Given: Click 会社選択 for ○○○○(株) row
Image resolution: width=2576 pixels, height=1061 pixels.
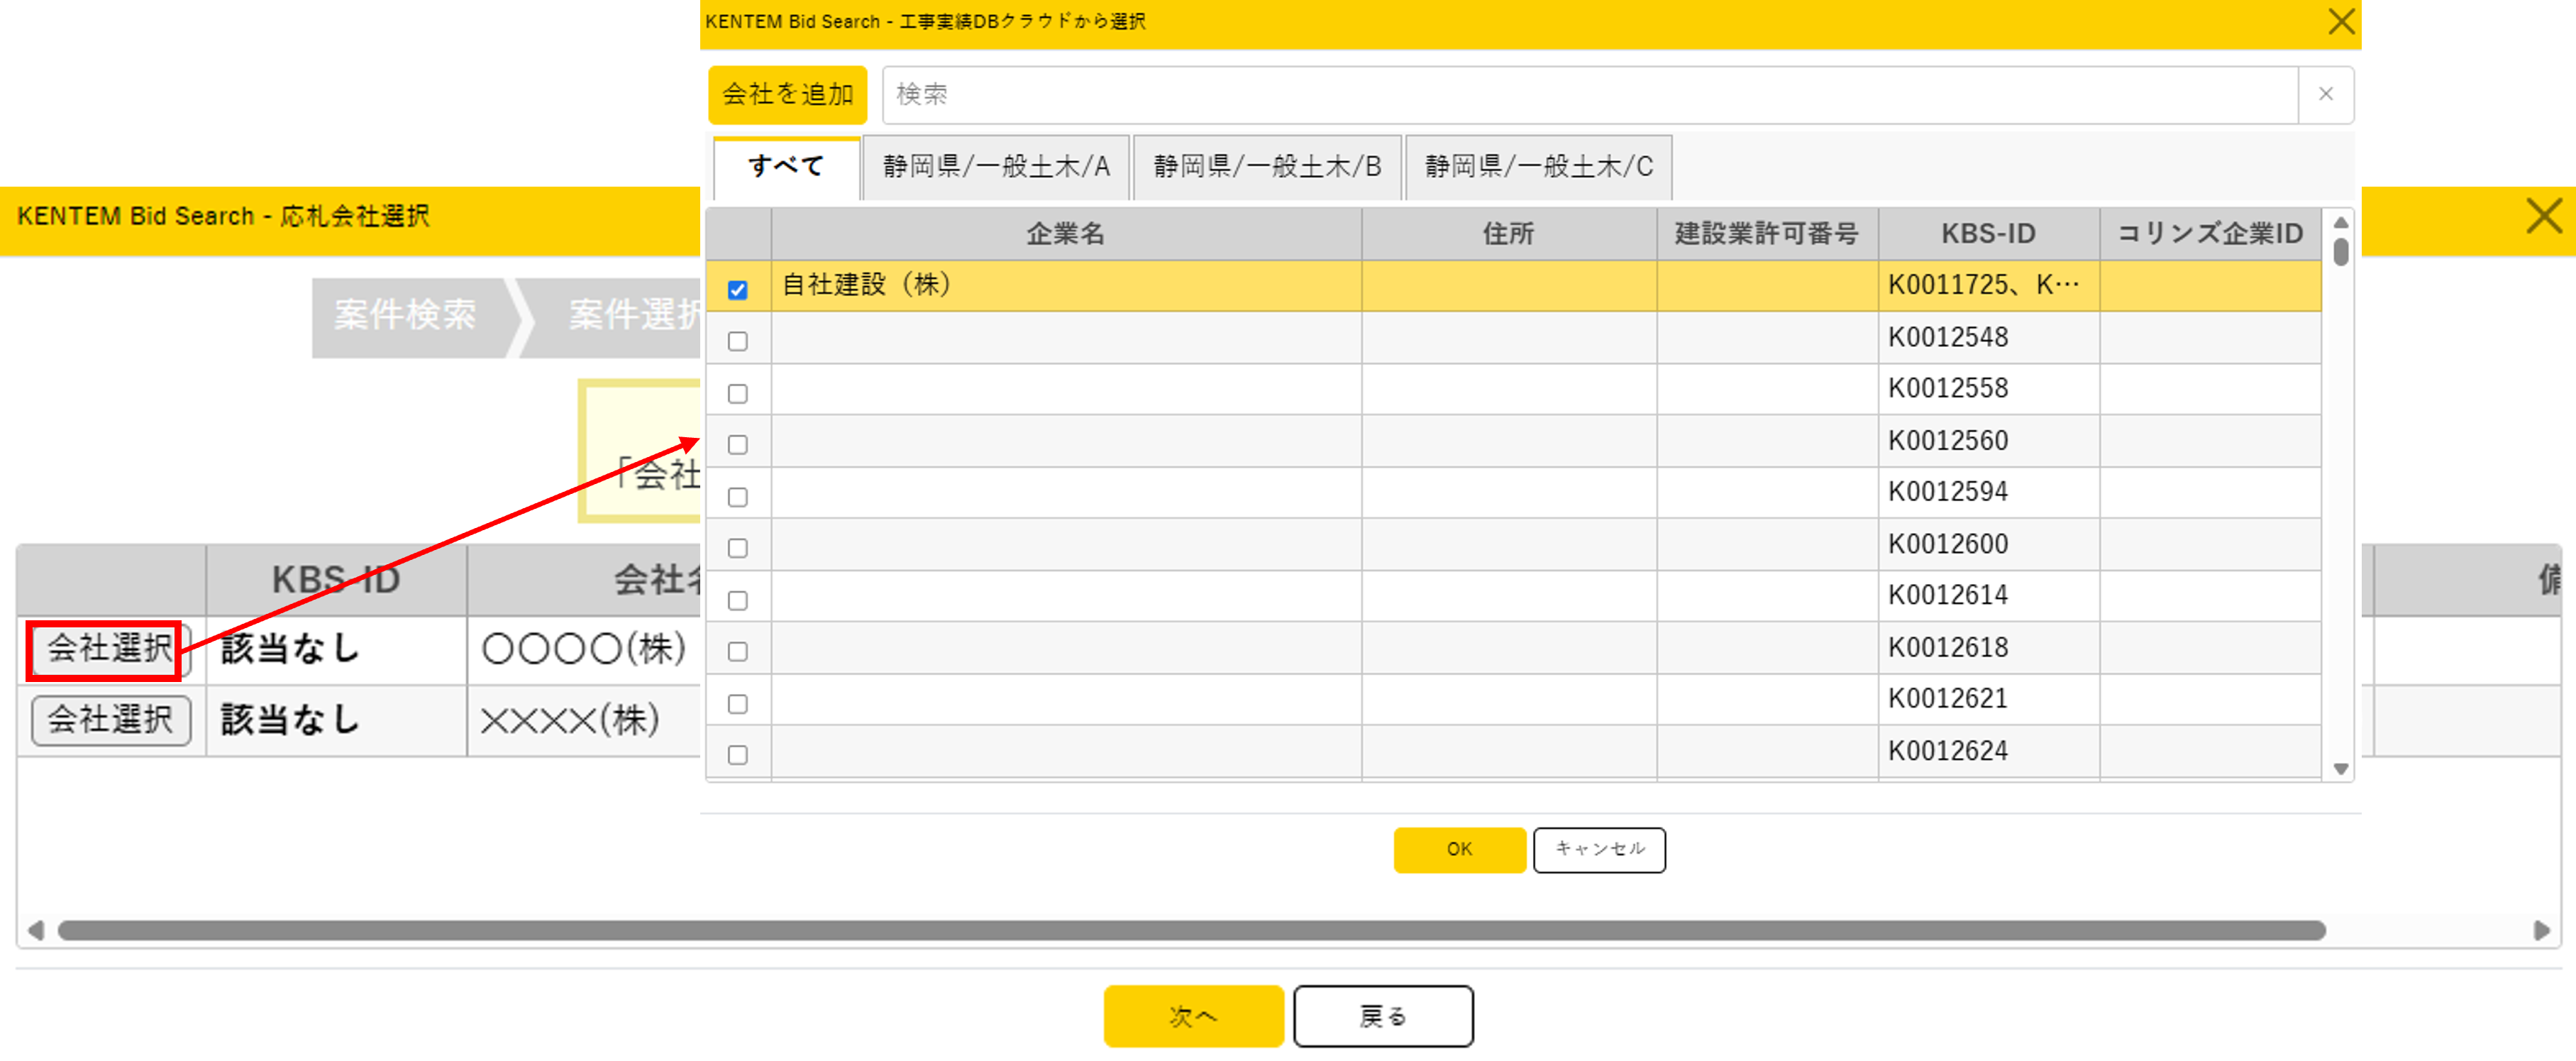Looking at the screenshot, I should (108, 648).
